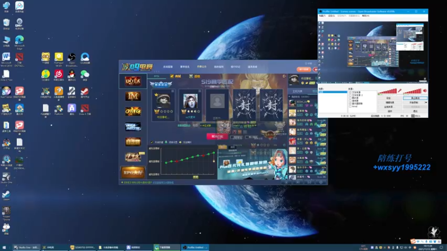The width and height of the screenshot is (447, 251).
Task: Open the 自走棋 section in 09 sidebar
Action: click(133, 142)
